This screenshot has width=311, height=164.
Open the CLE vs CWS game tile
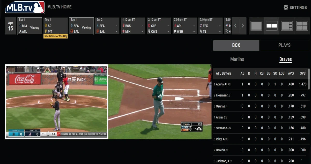(x=159, y=26)
